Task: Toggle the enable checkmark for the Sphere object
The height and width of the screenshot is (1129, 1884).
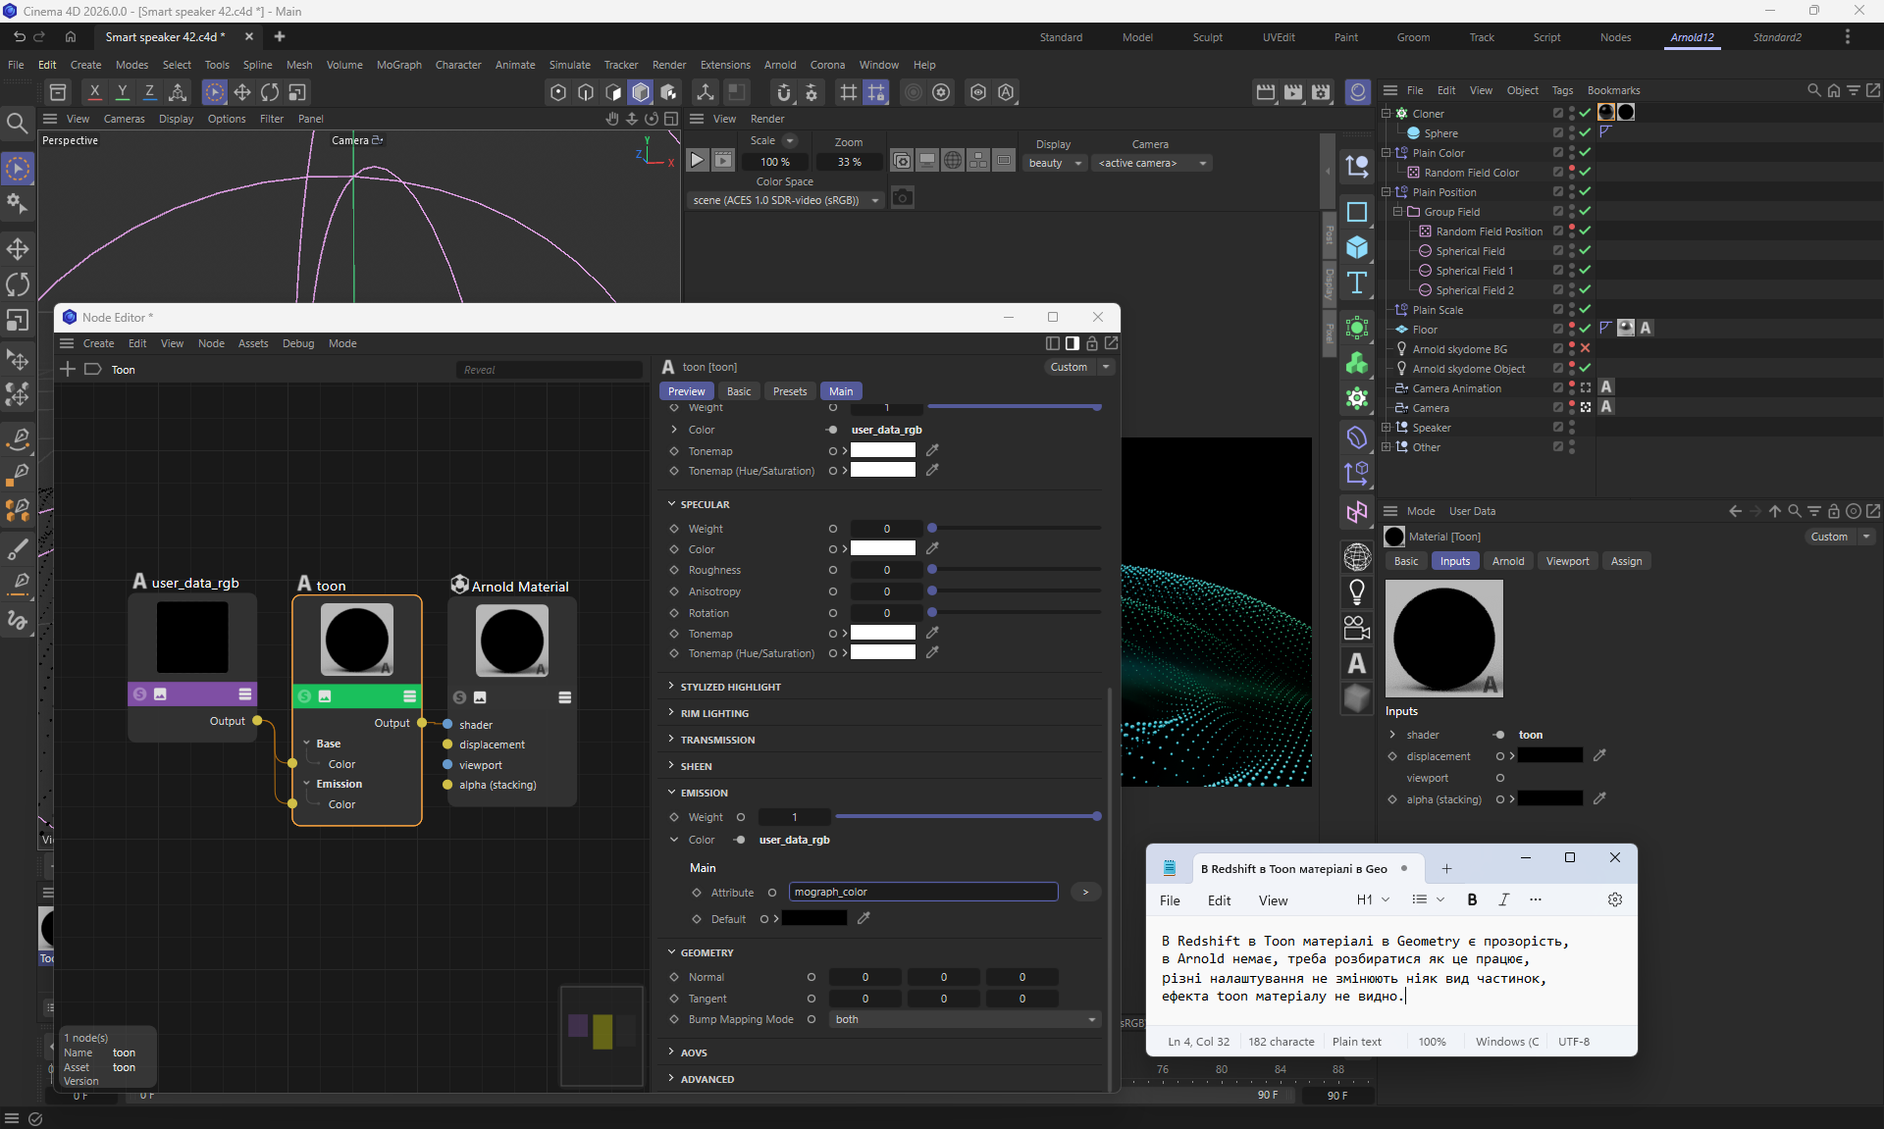Action: [x=1585, y=133]
